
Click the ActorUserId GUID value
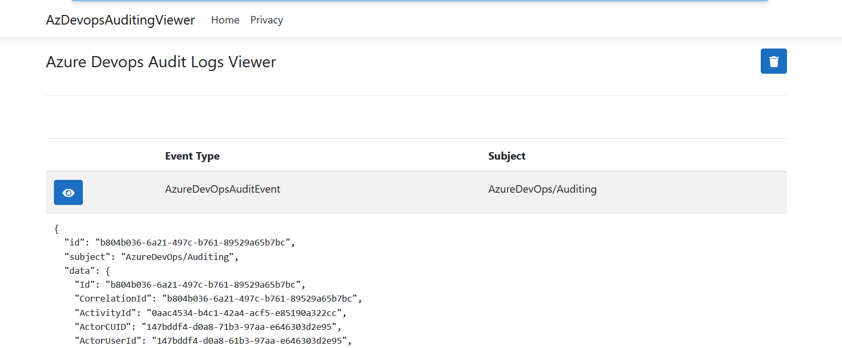pos(249,341)
